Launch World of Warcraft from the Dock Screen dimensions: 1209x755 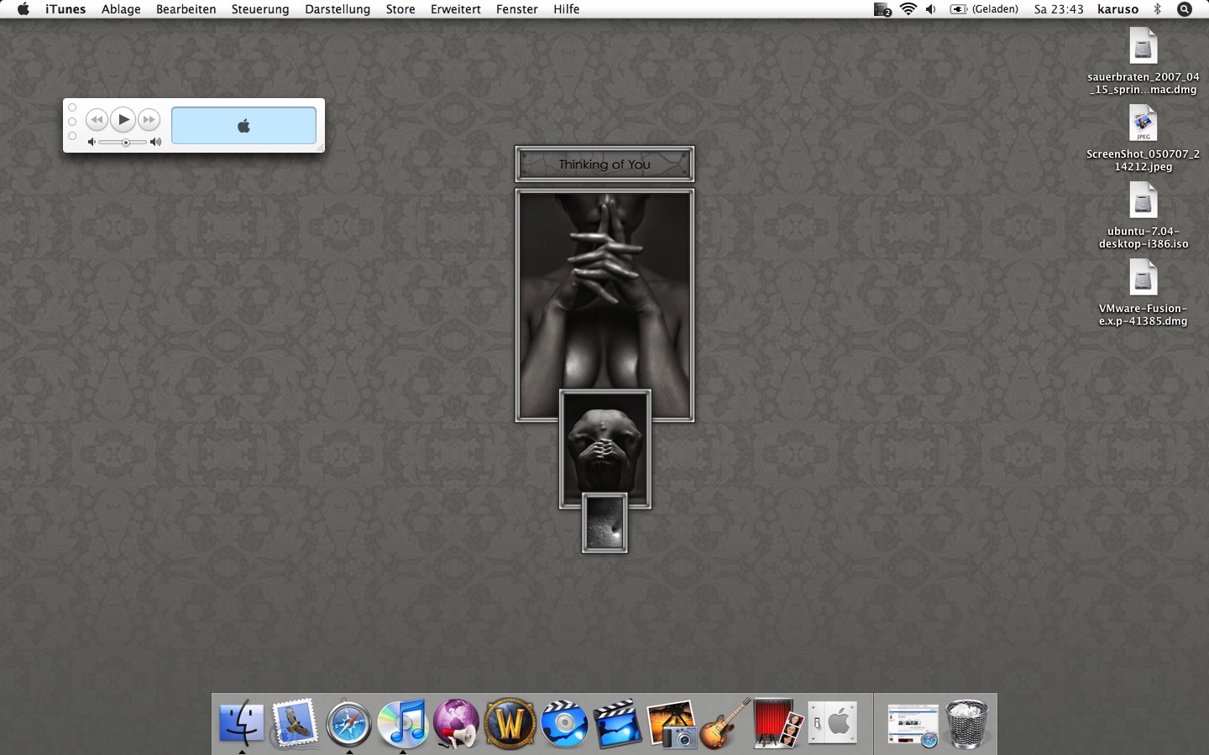click(x=510, y=723)
